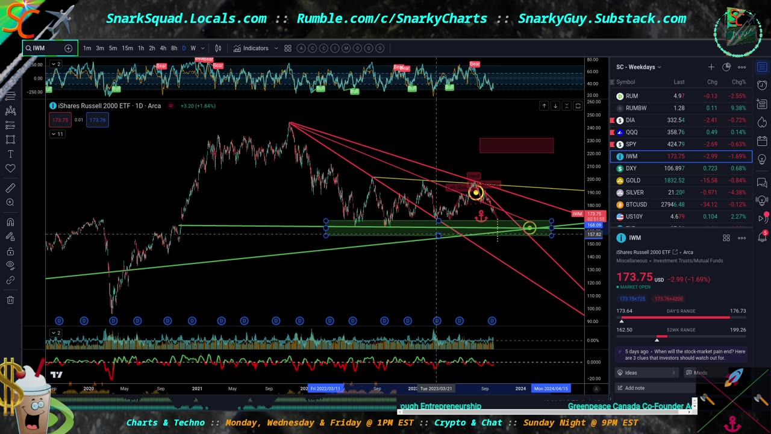Select the W weekly timeframe

(x=193, y=48)
